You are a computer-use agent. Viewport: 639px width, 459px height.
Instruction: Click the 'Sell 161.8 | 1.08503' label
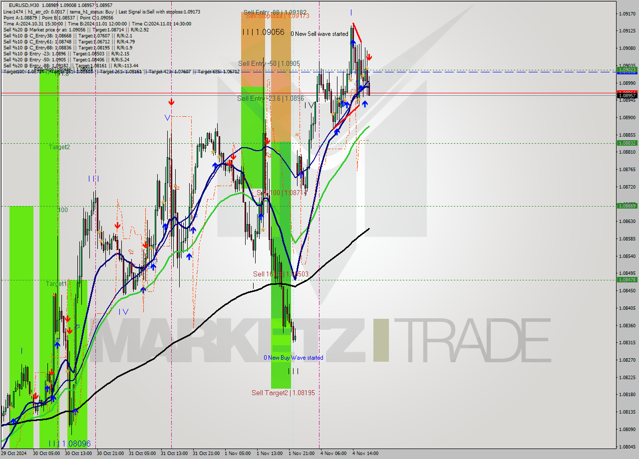click(x=281, y=274)
